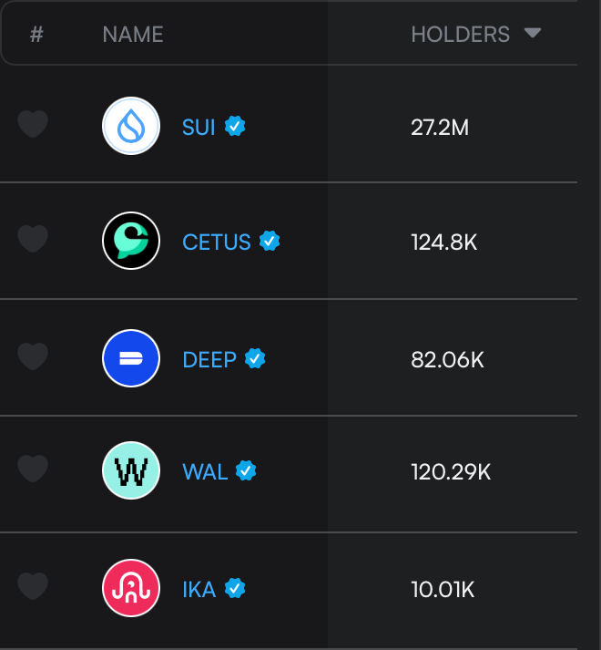Click the verified badge beside WAL

(x=246, y=471)
